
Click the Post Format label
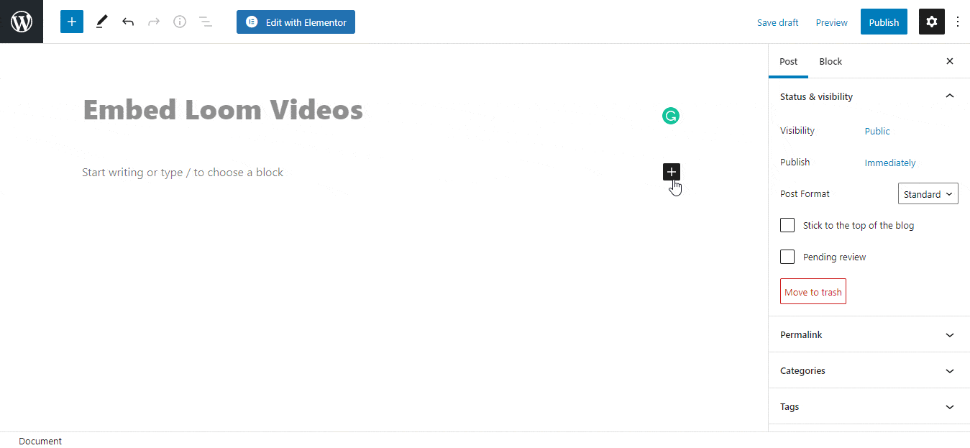[805, 194]
